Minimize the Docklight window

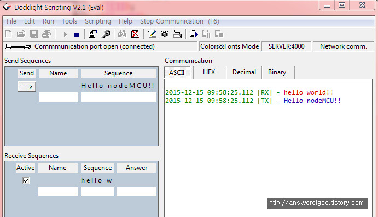(x=327, y=5)
